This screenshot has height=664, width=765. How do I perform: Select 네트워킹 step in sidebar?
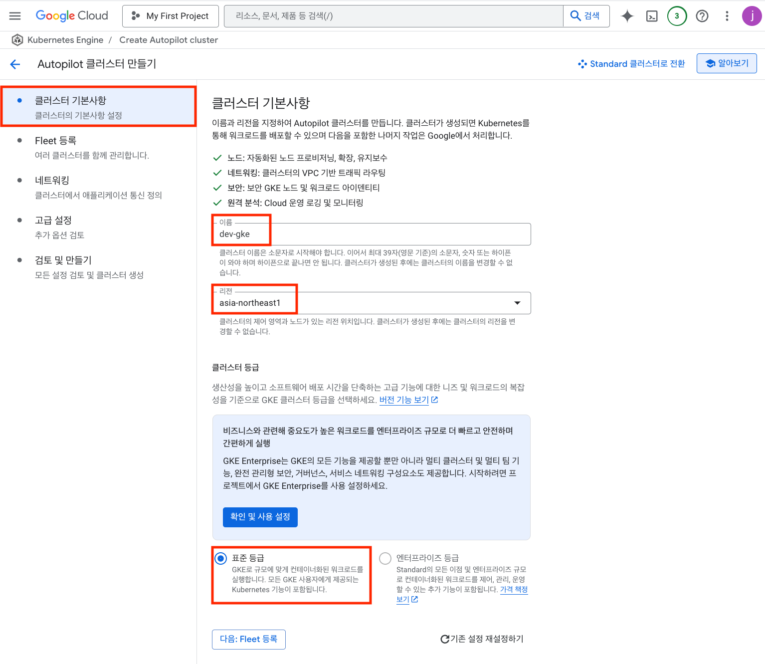pyautogui.click(x=98, y=187)
